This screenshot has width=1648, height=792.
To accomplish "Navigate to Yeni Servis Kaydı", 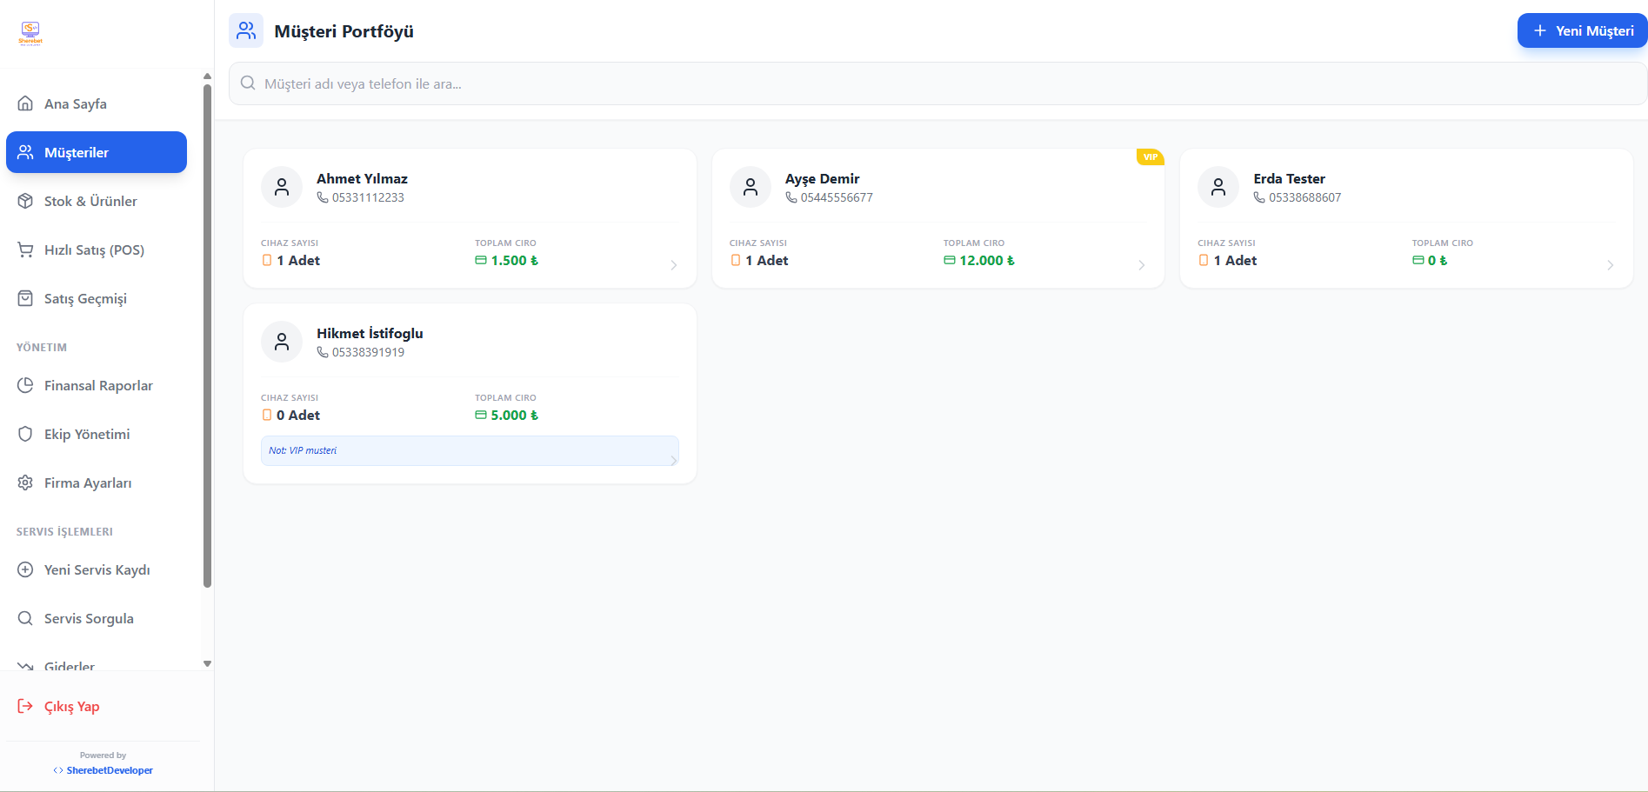I will [x=97, y=569].
